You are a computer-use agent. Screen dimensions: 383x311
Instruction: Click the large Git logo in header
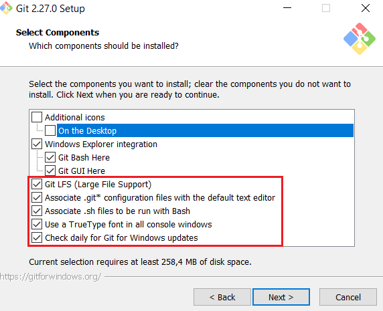[360, 39]
